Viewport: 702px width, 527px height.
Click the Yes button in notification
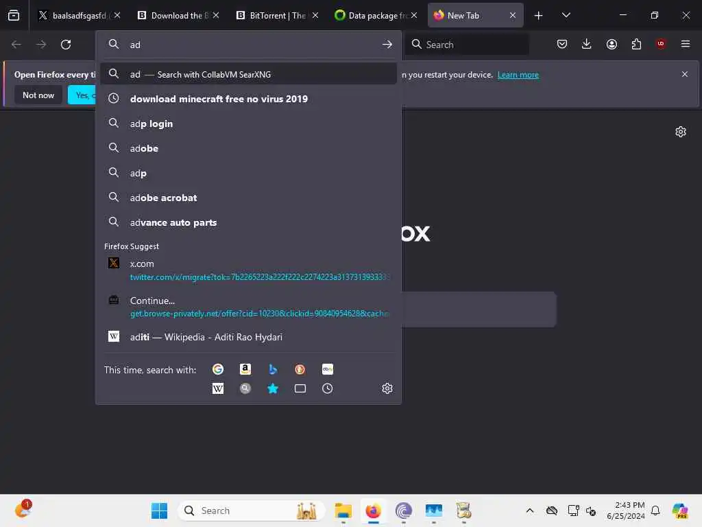click(82, 95)
